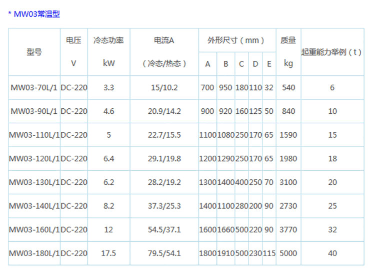Click the 17.5 kW power cell
This screenshot has width=375, height=271.
coord(108,253)
